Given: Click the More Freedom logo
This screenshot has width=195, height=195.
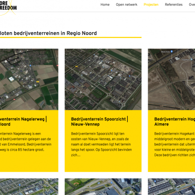Looking at the screenshot, I should click(x=8, y=6).
